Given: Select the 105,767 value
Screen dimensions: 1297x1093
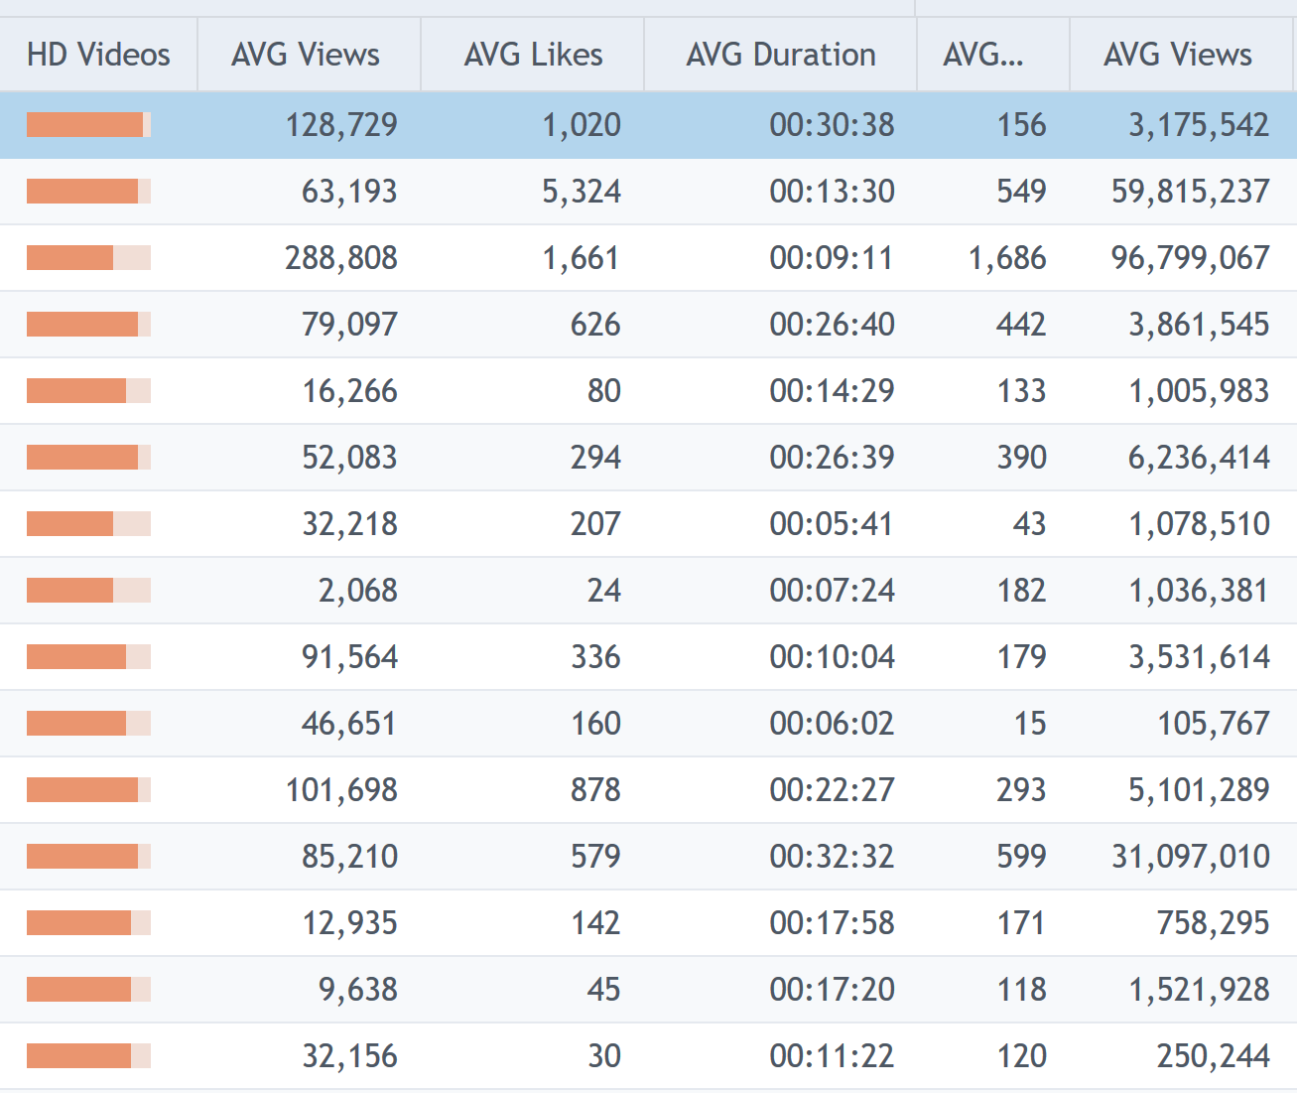Looking at the screenshot, I should 1213,724.
